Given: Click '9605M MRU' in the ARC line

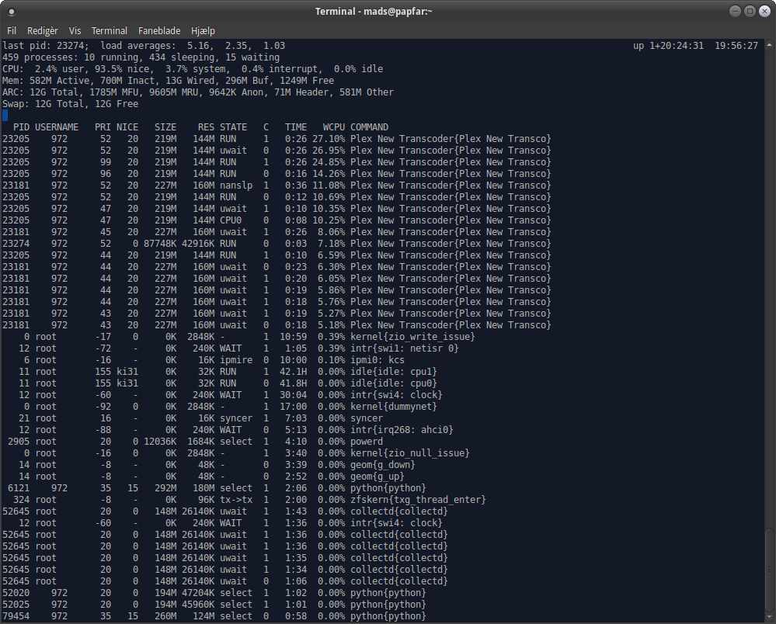Looking at the screenshot, I should (176, 92).
